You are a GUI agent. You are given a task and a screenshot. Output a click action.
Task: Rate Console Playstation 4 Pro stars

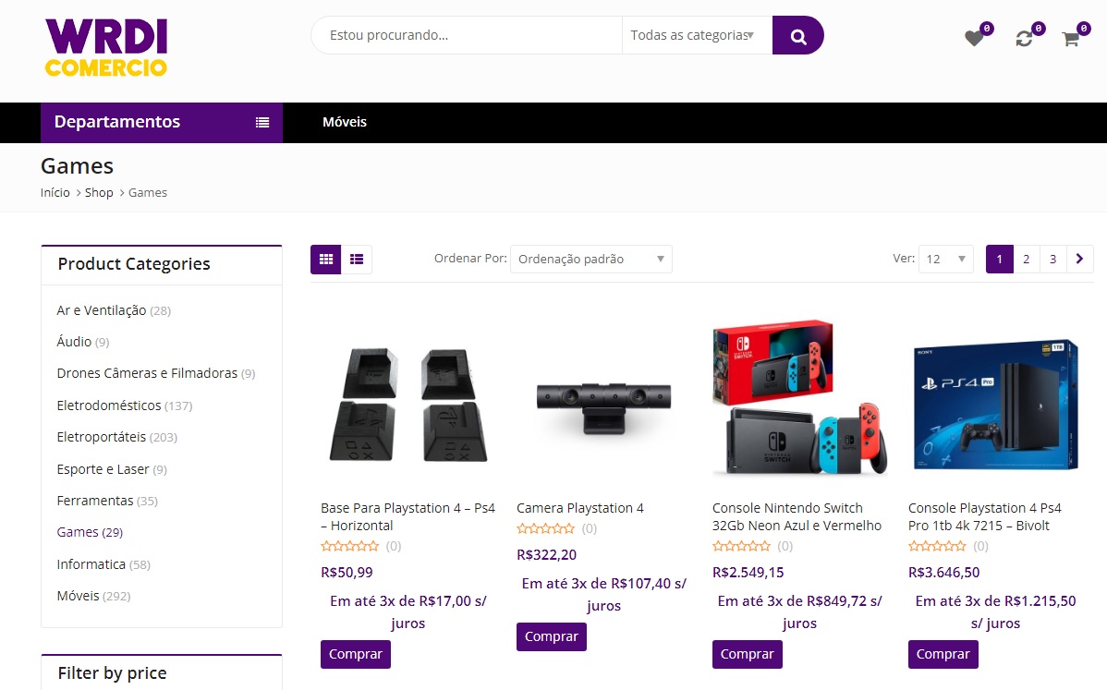[x=937, y=546]
